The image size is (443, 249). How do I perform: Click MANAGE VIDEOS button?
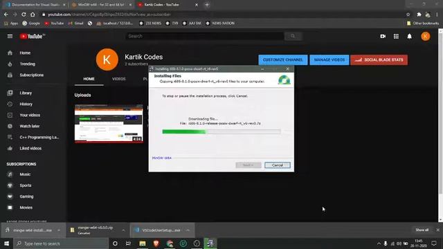(x=329, y=60)
